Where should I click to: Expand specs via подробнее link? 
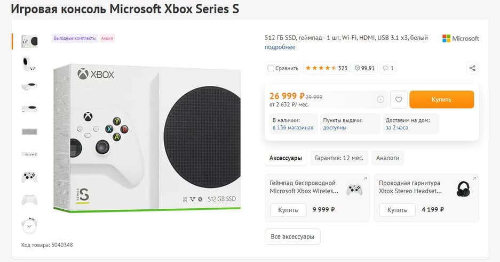280,47
